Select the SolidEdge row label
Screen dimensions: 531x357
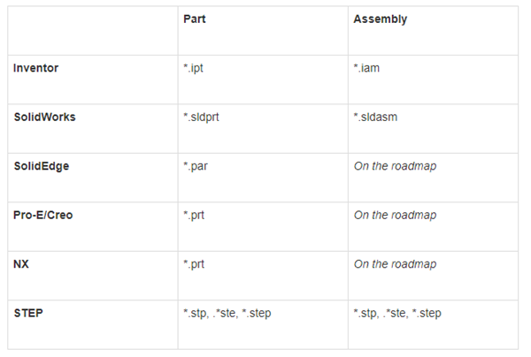(41, 166)
